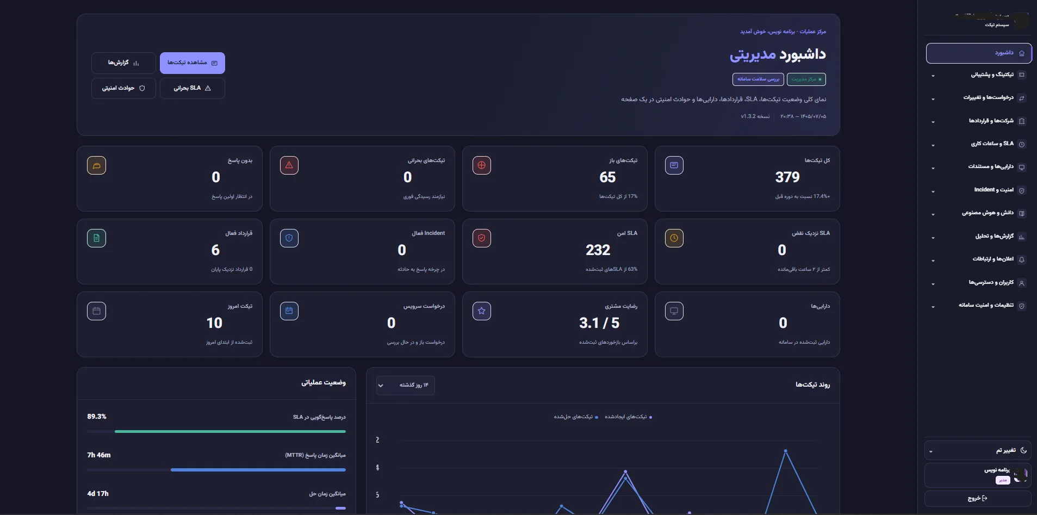Open the change theme (تغییر تم) dropdown
Image resolution: width=1037 pixels, height=515 pixels.
[978, 450]
